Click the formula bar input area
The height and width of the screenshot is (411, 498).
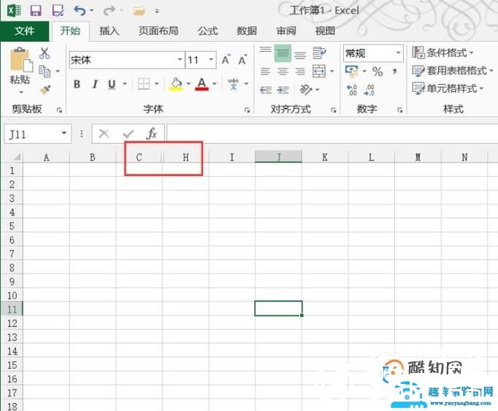[x=332, y=134]
